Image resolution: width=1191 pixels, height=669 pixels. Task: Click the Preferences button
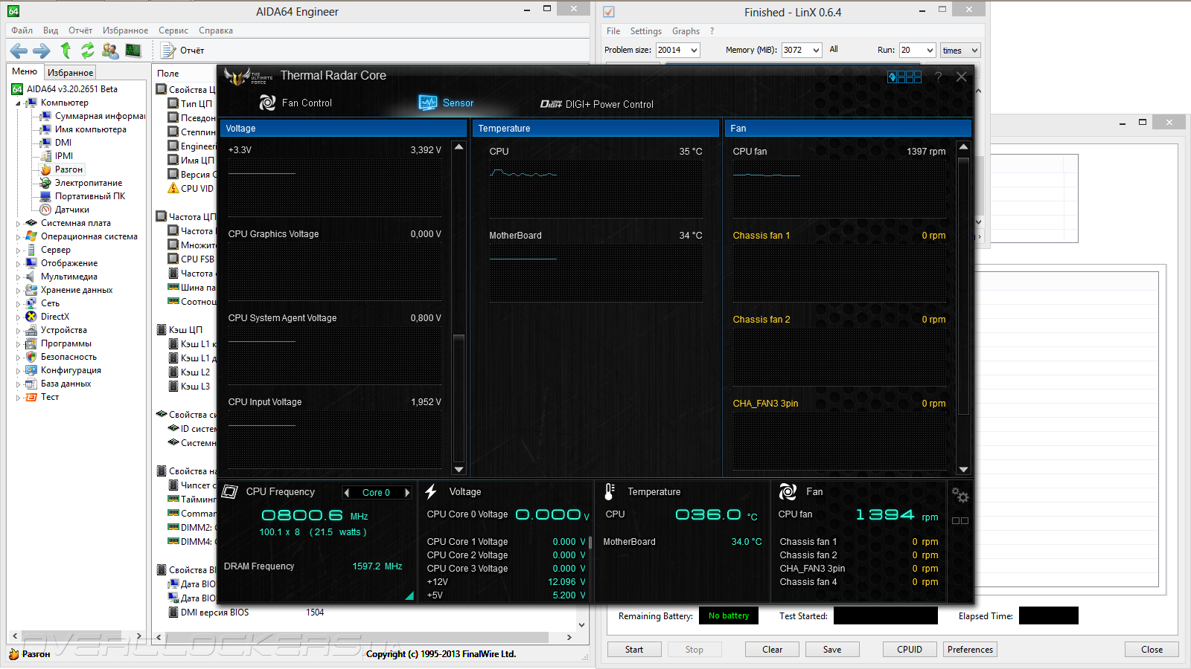(969, 650)
